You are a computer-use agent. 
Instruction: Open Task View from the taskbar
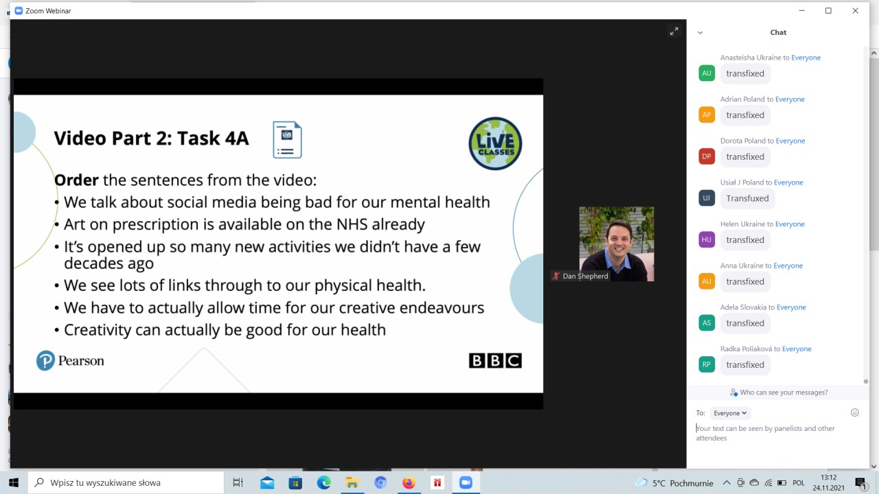pos(238,482)
